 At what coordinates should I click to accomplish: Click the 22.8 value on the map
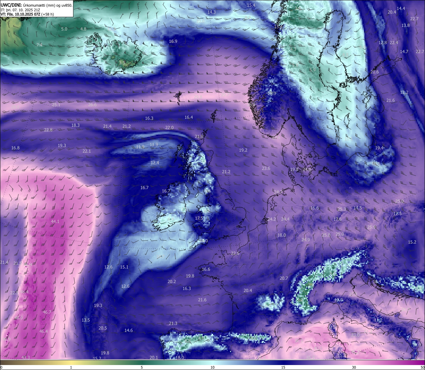[48, 130]
